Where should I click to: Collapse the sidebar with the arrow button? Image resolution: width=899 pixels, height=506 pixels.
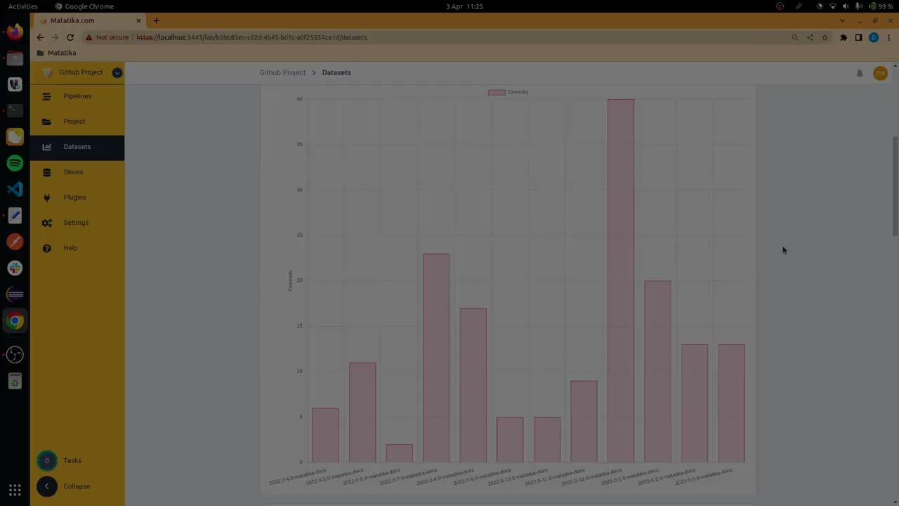tap(47, 486)
